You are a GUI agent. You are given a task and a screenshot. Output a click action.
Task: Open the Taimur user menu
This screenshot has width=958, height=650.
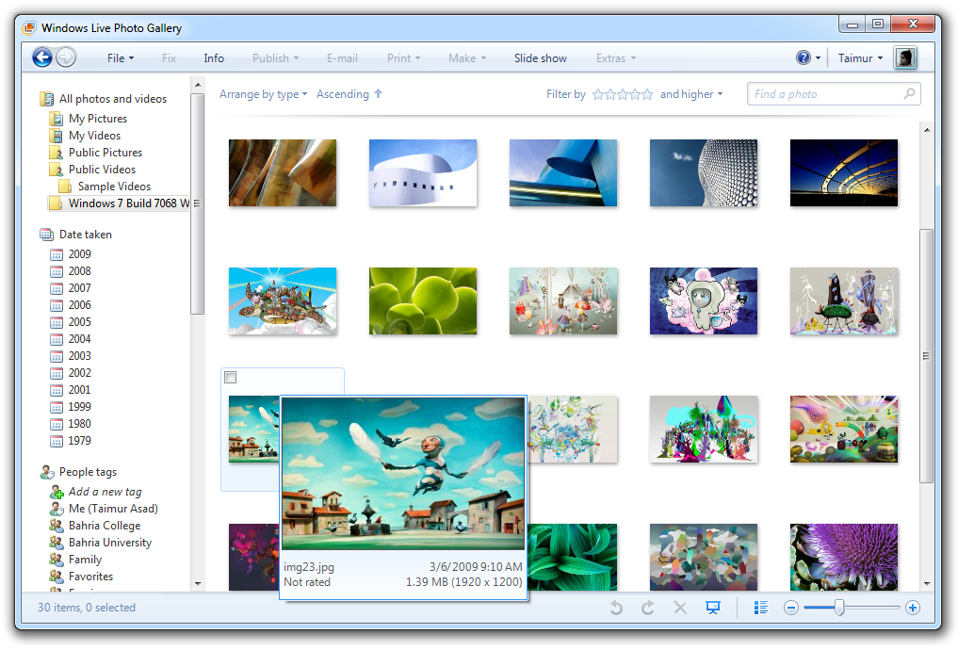click(858, 57)
